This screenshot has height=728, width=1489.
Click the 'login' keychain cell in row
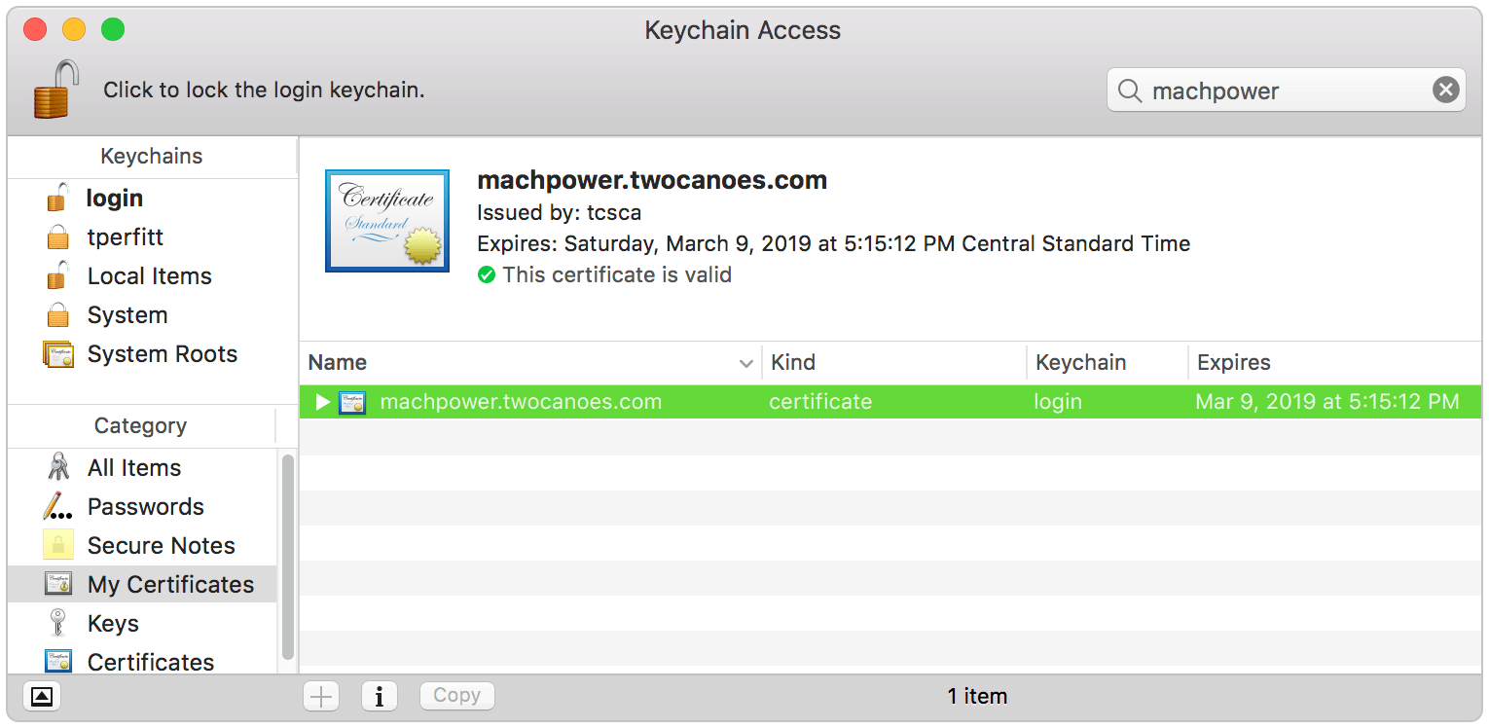1058,402
